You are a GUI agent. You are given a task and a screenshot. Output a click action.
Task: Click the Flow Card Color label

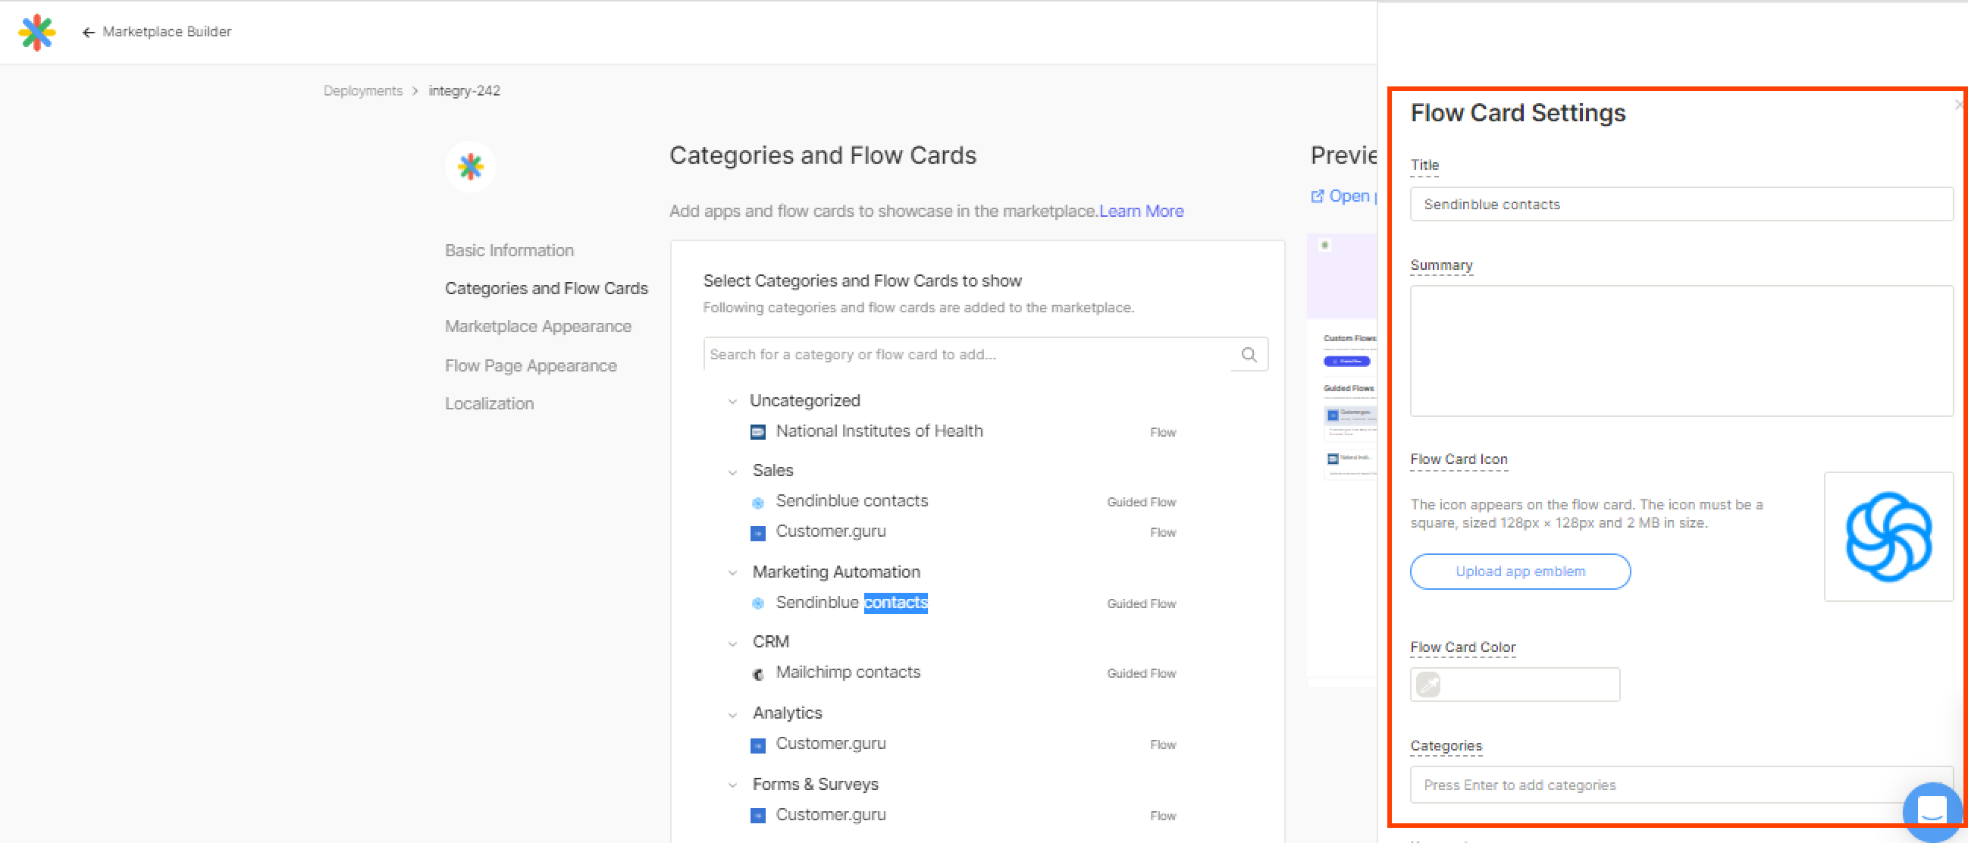click(1462, 648)
